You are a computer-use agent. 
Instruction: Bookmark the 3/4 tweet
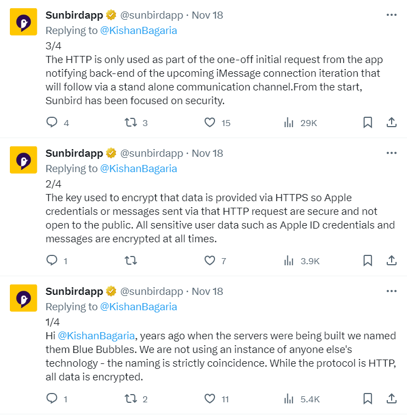(x=368, y=123)
